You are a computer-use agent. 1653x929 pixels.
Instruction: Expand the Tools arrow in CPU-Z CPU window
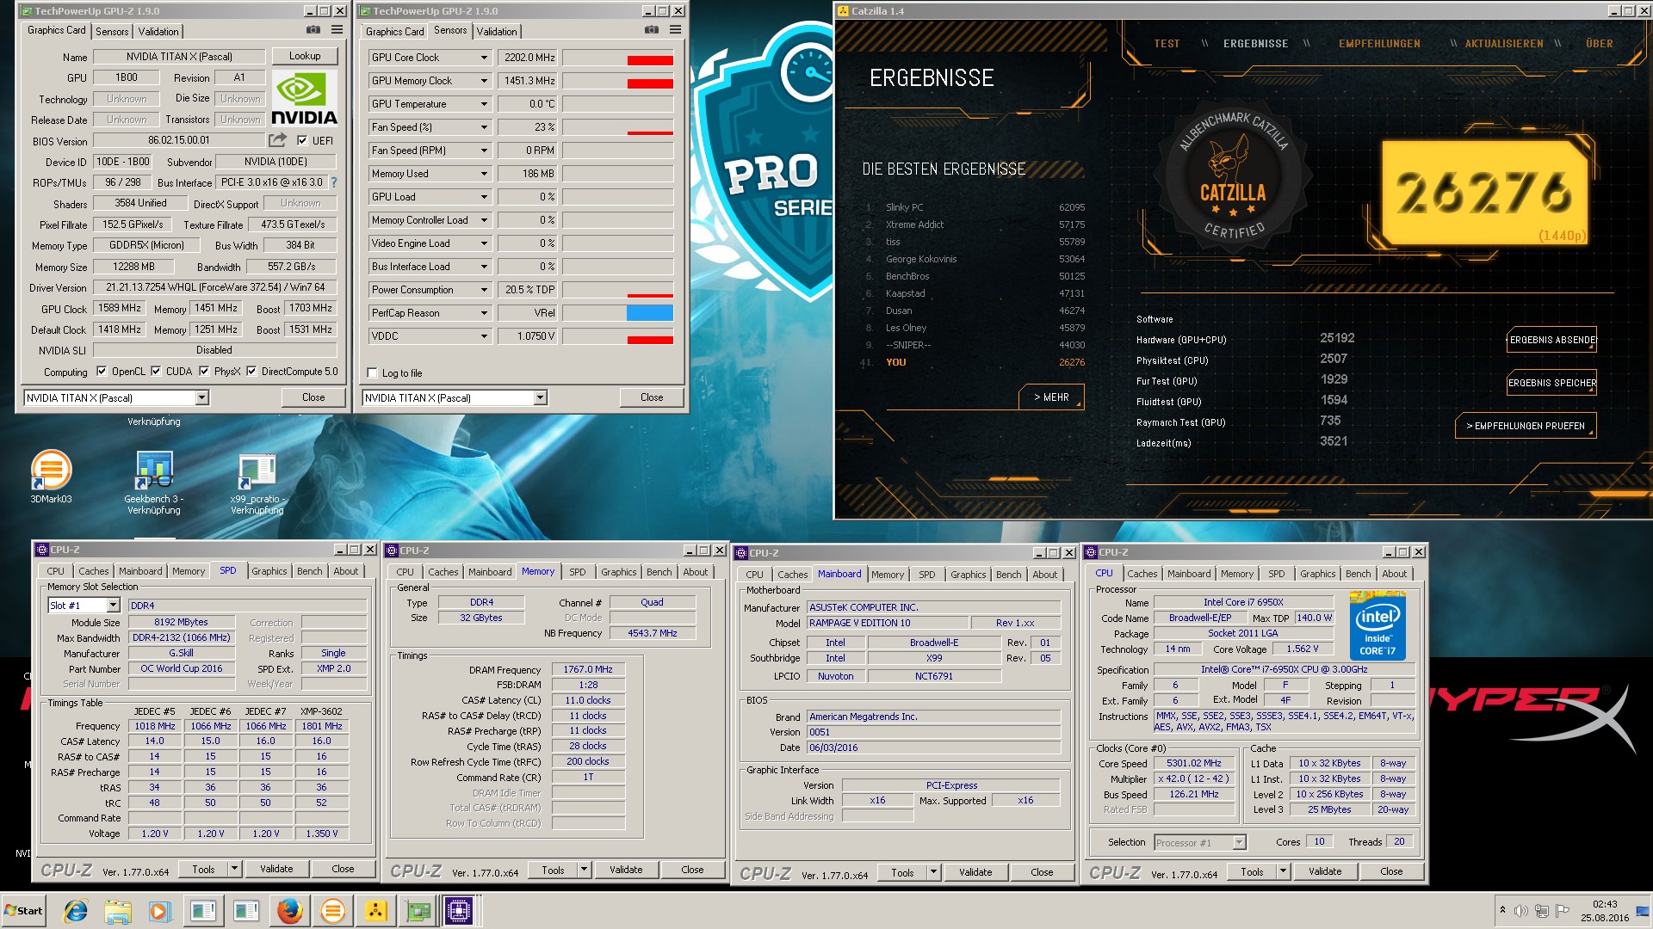click(1283, 871)
